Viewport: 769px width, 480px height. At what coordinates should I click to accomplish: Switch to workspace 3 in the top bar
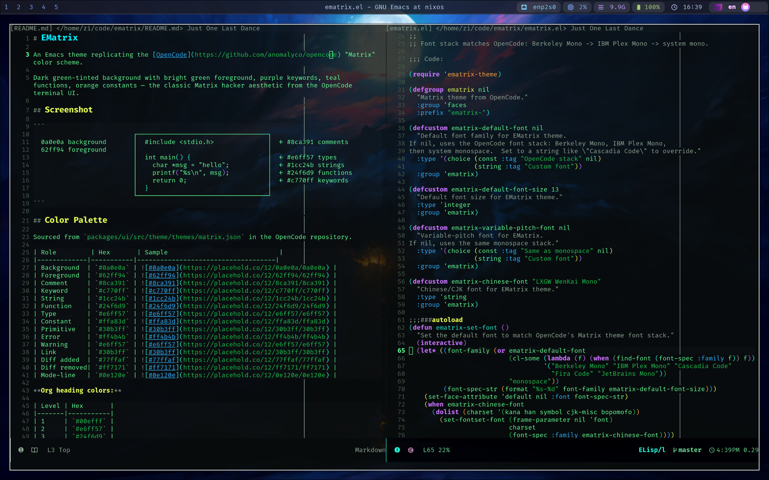pyautogui.click(x=31, y=7)
